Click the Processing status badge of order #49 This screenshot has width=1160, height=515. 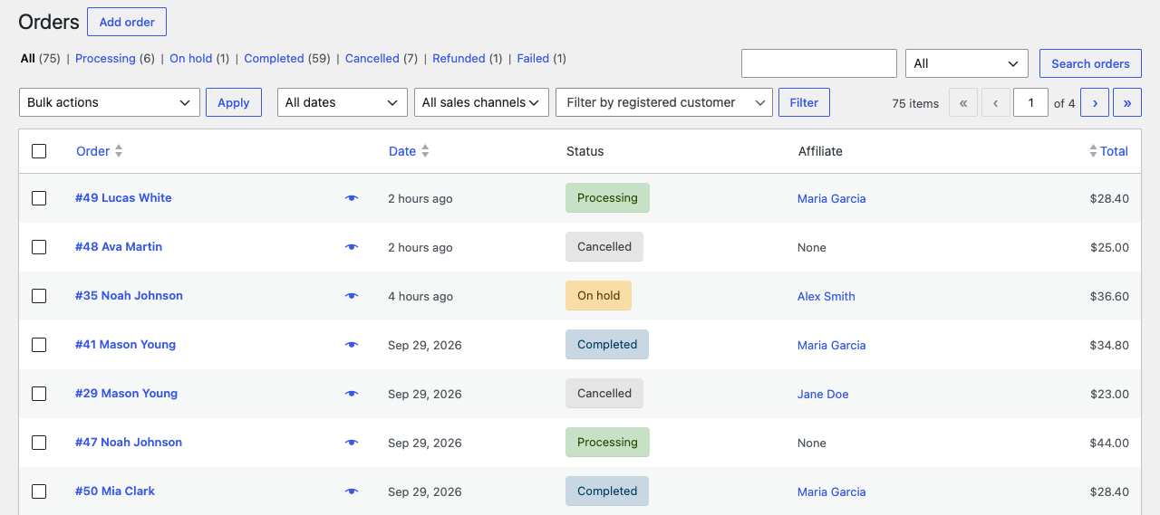607,197
